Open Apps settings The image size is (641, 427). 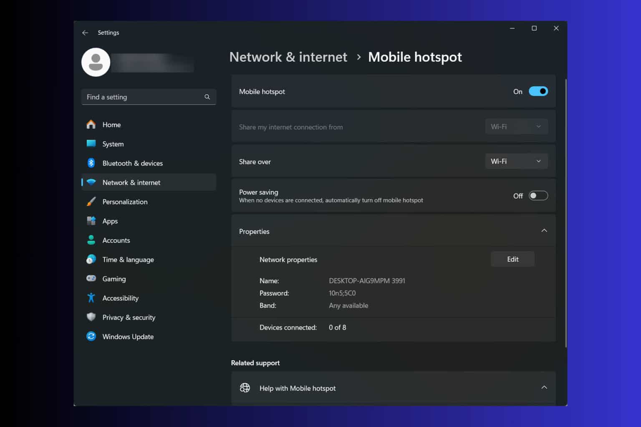pos(149,221)
